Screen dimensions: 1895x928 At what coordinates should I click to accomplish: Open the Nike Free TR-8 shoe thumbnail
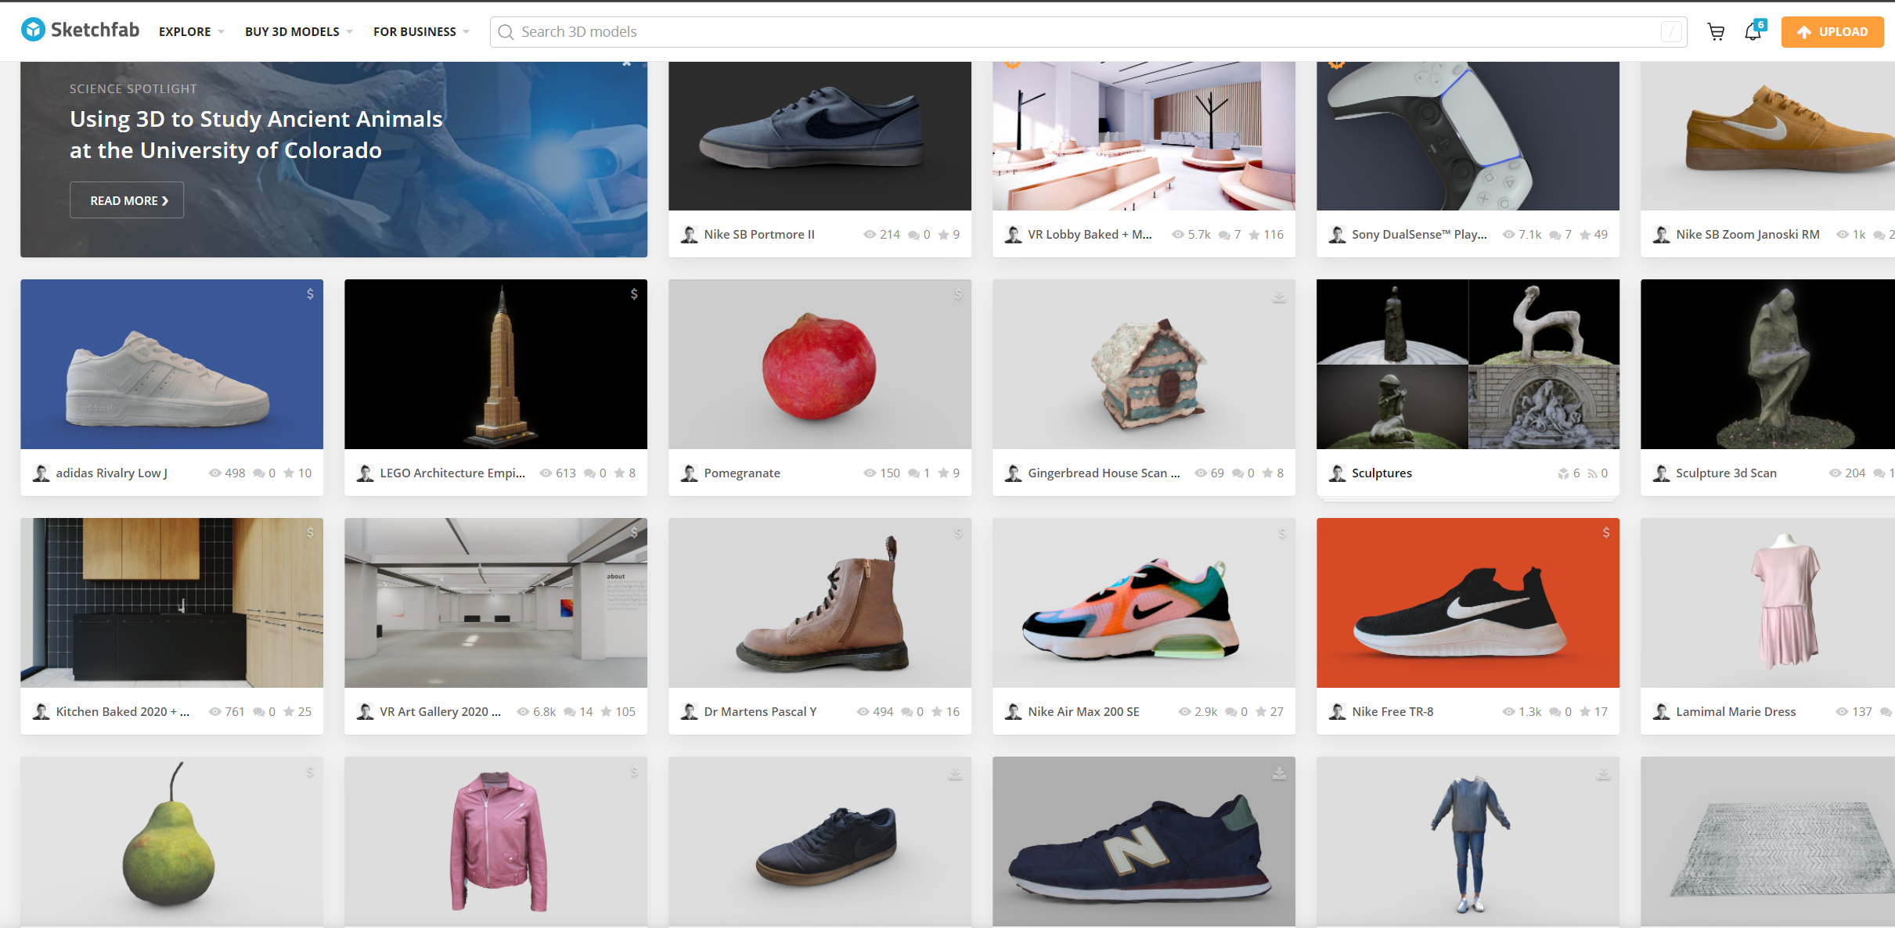pyautogui.click(x=1468, y=602)
